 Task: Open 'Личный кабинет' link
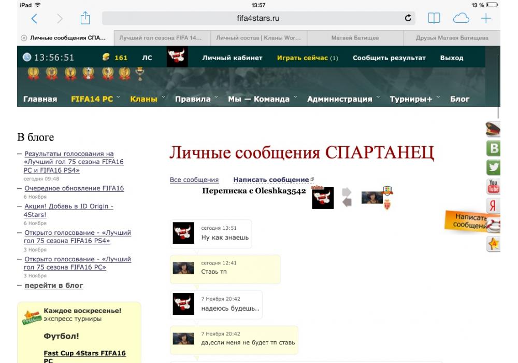(x=232, y=58)
